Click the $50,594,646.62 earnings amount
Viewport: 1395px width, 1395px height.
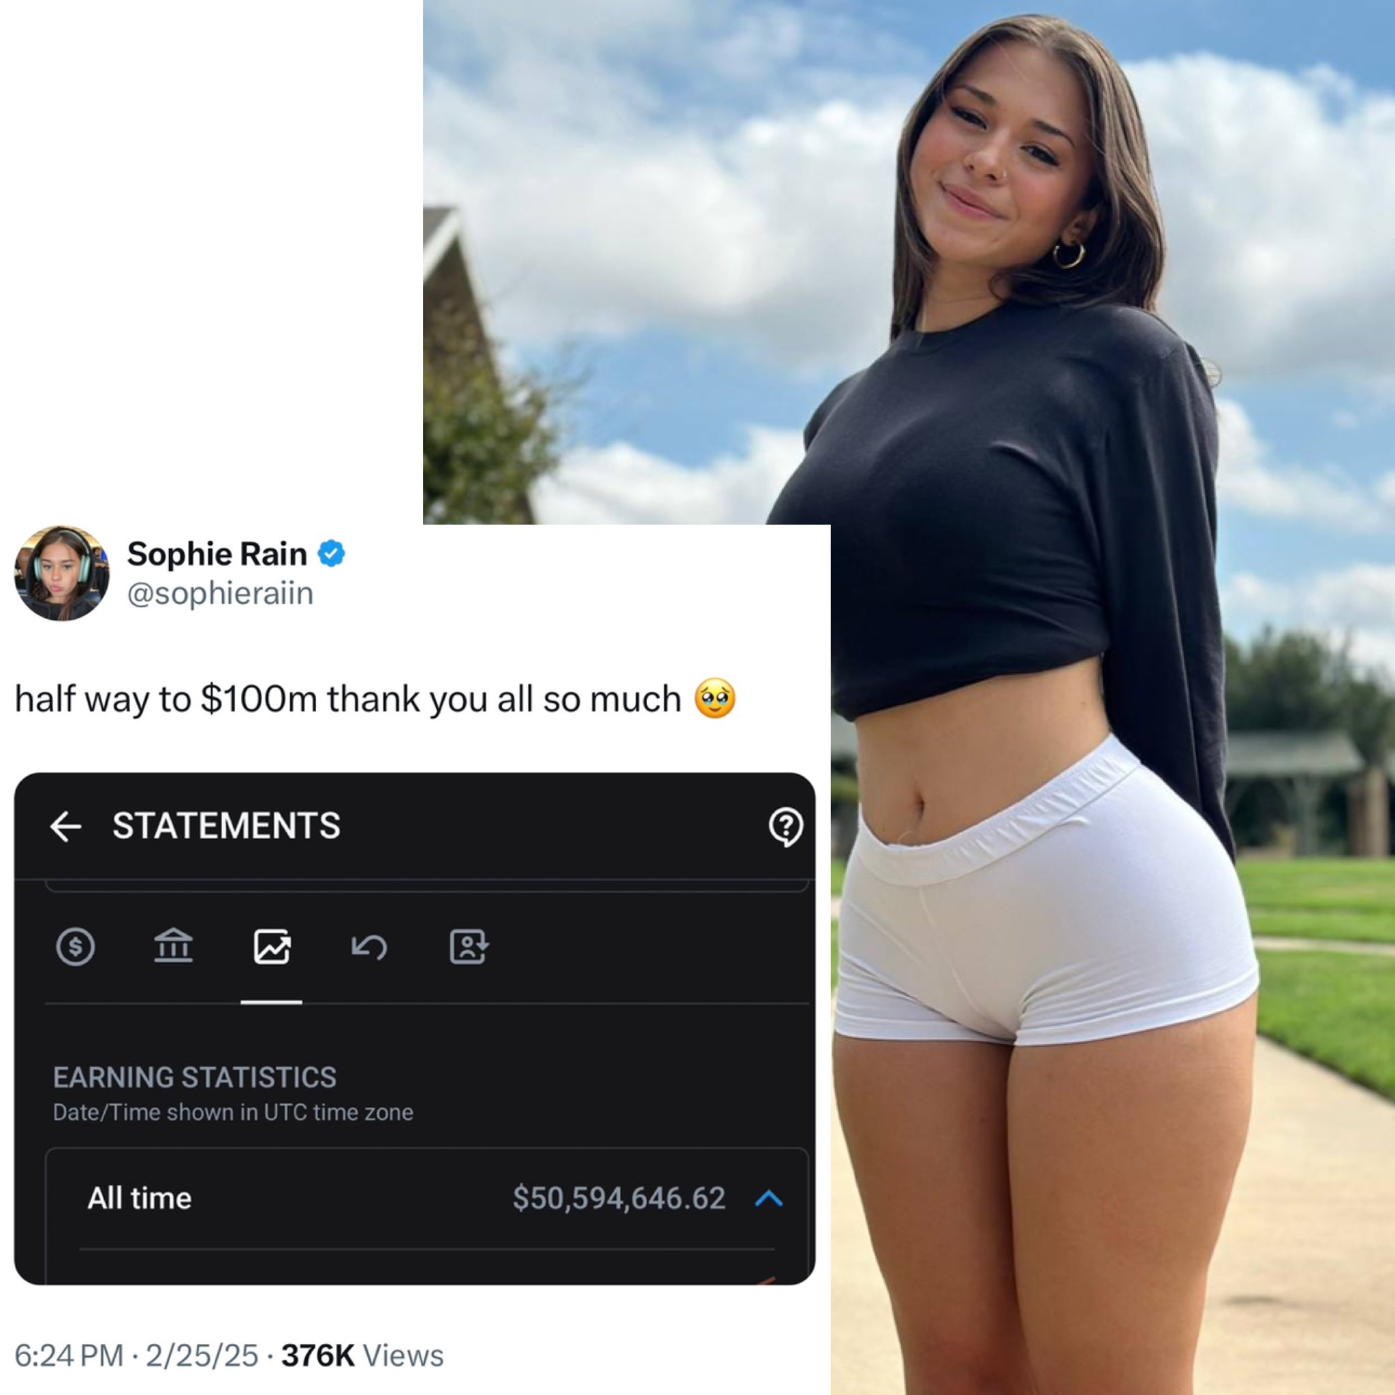(x=618, y=1199)
